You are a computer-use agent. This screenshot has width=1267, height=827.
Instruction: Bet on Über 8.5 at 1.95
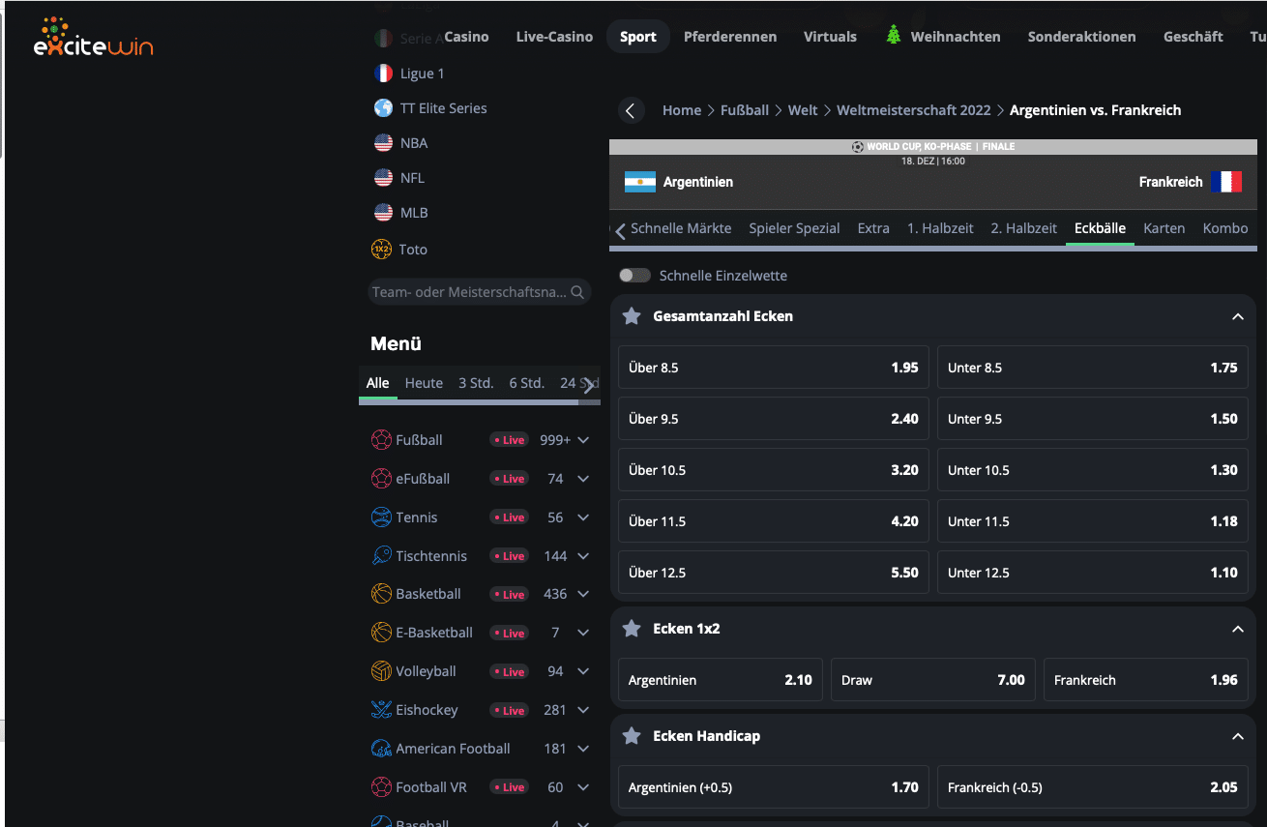pyautogui.click(x=774, y=368)
